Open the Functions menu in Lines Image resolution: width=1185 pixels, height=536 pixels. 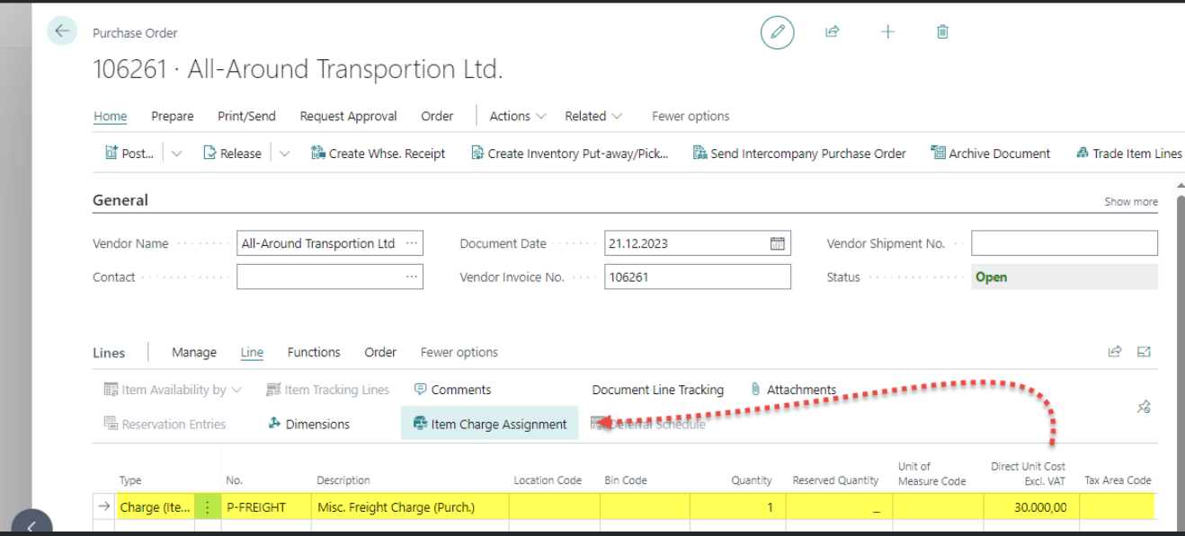click(x=313, y=352)
